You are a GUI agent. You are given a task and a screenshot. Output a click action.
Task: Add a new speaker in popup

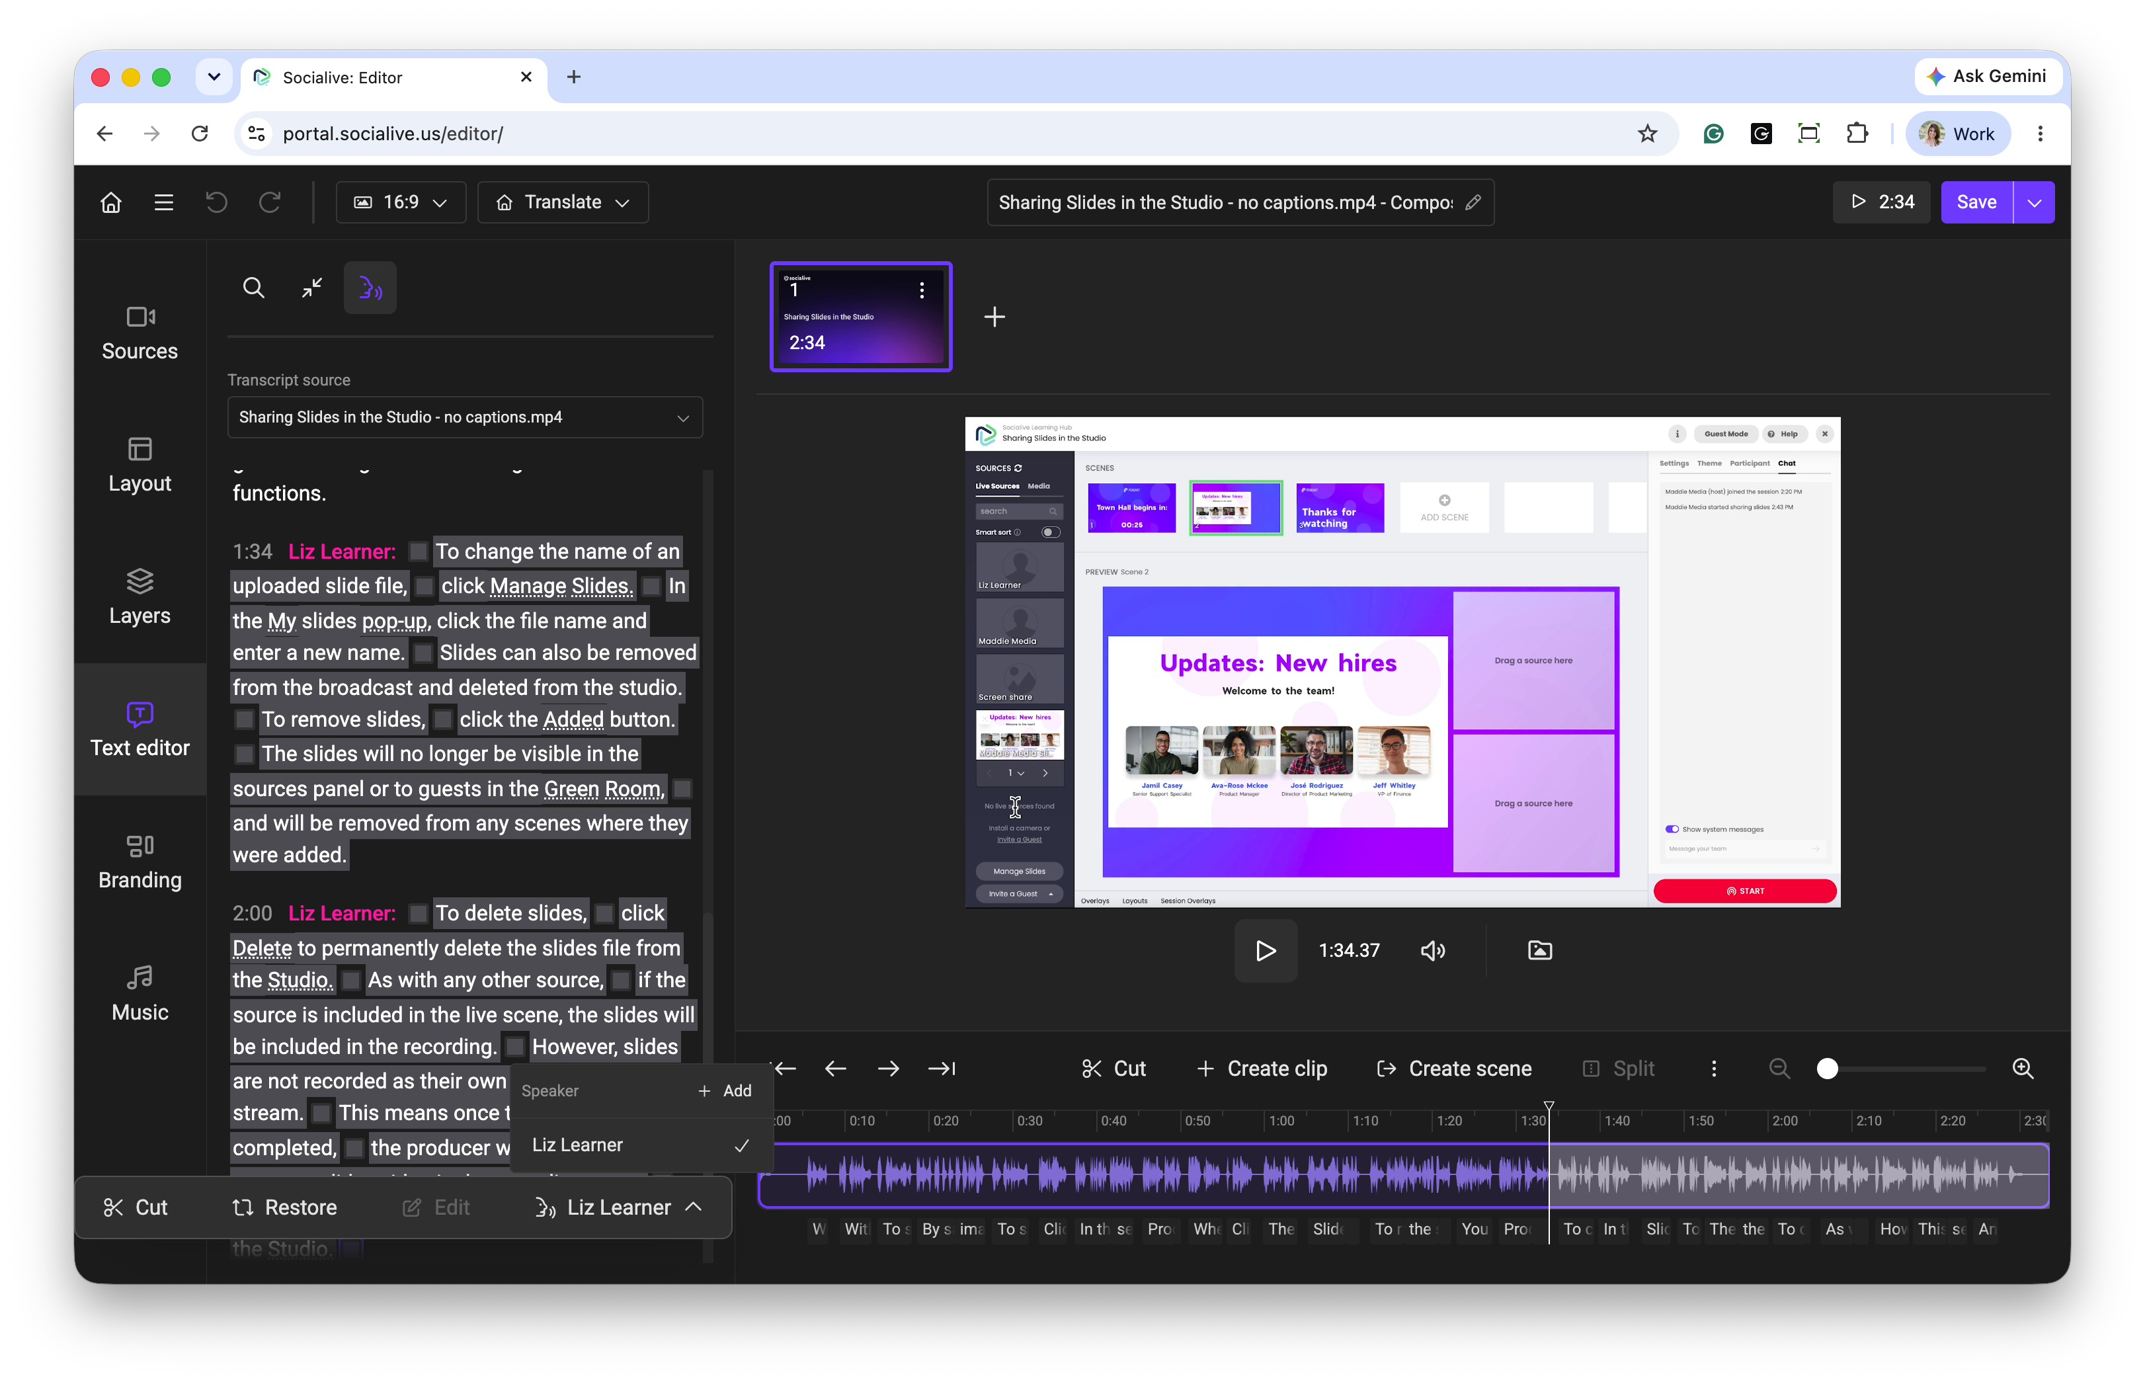725,1091
